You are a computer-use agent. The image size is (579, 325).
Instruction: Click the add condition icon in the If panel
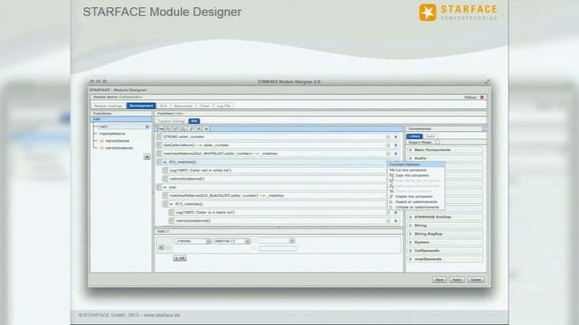(x=161, y=247)
